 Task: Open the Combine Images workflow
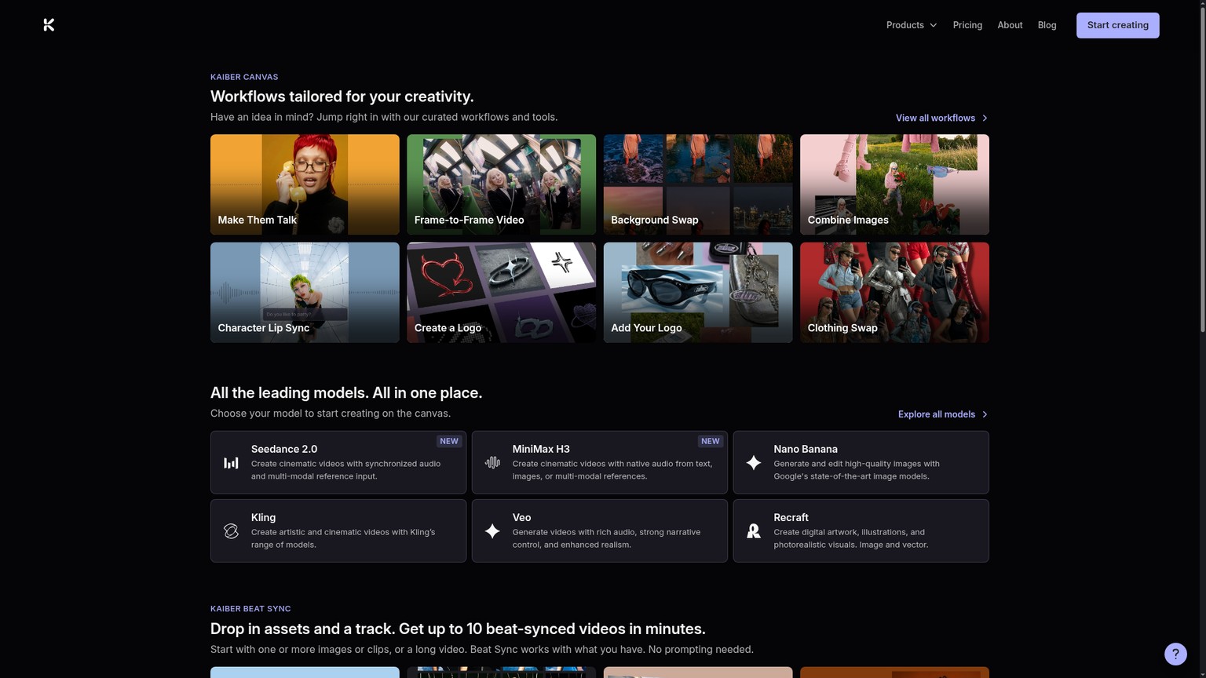(894, 184)
